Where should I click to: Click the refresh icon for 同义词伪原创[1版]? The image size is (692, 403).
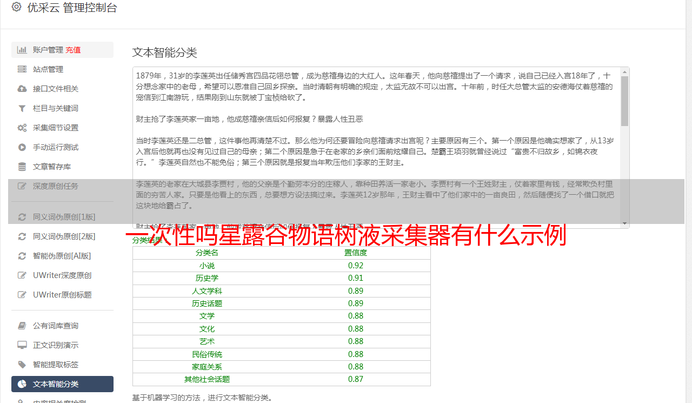[x=22, y=217]
